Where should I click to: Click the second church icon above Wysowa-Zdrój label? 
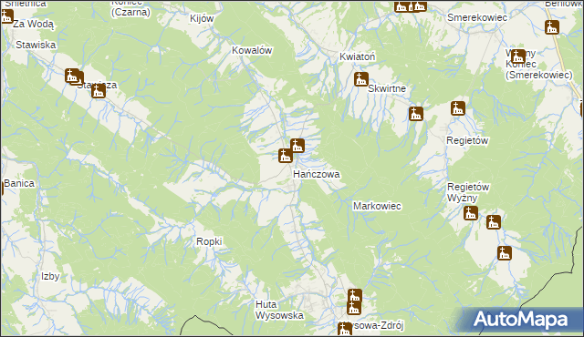354,308
